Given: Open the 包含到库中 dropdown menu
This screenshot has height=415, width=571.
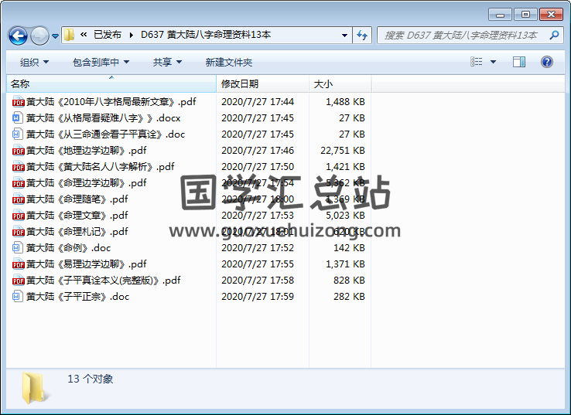Looking at the screenshot, I should pyautogui.click(x=101, y=62).
